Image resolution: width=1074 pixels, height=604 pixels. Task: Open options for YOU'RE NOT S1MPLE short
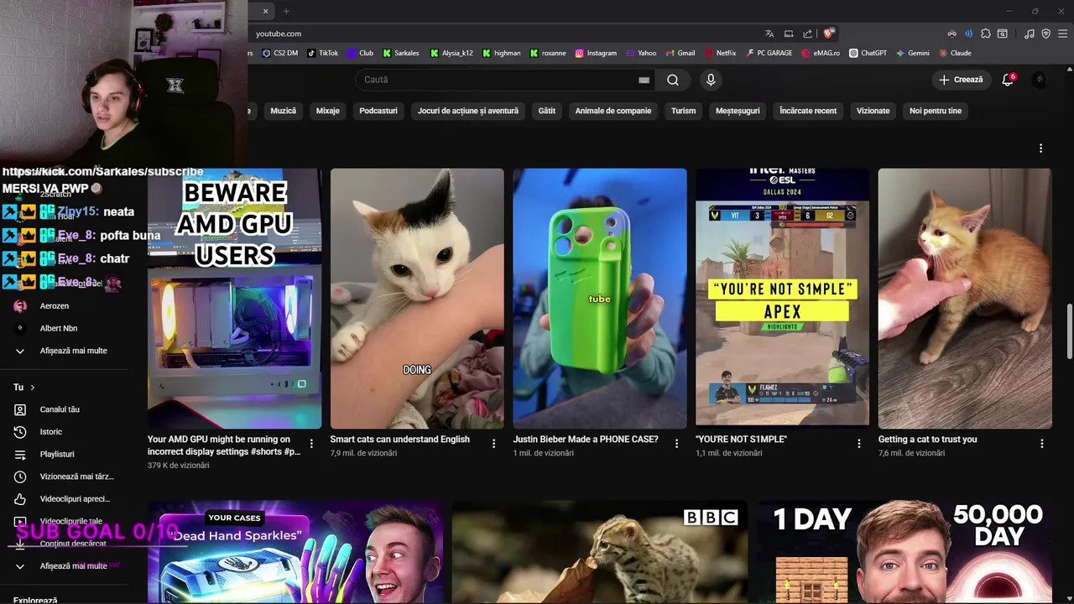859,444
